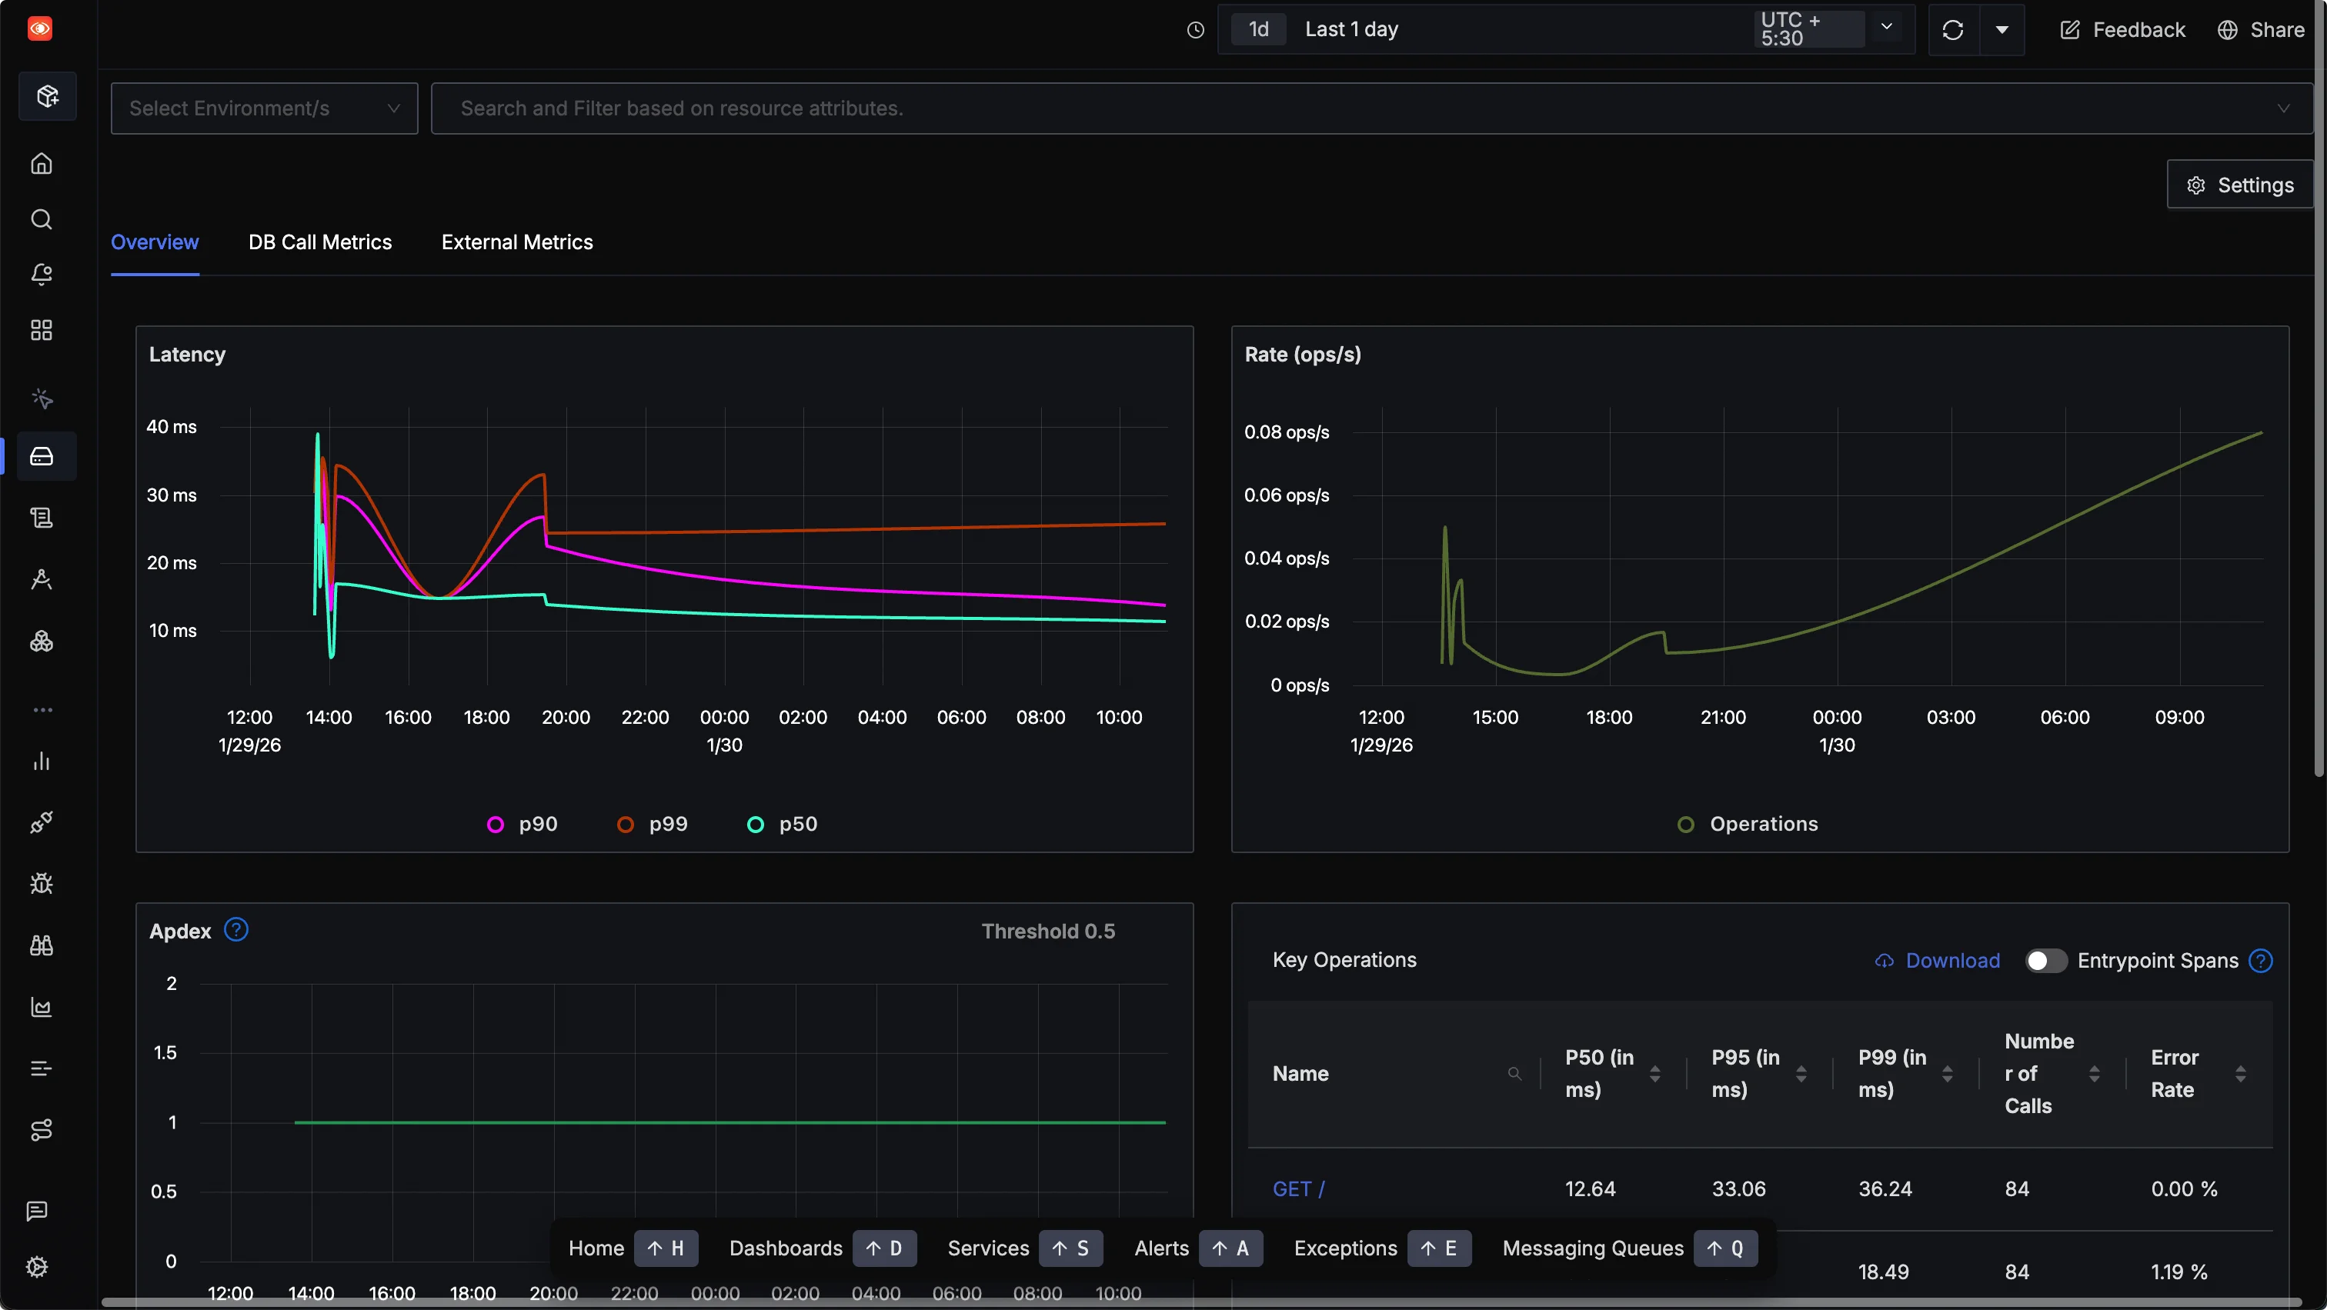Viewport: 2327px width, 1310px height.
Task: Click the resource attributes search filter field
Action: (1355, 108)
